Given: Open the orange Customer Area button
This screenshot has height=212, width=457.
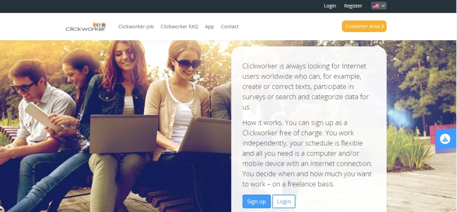Looking at the screenshot, I should point(364,26).
